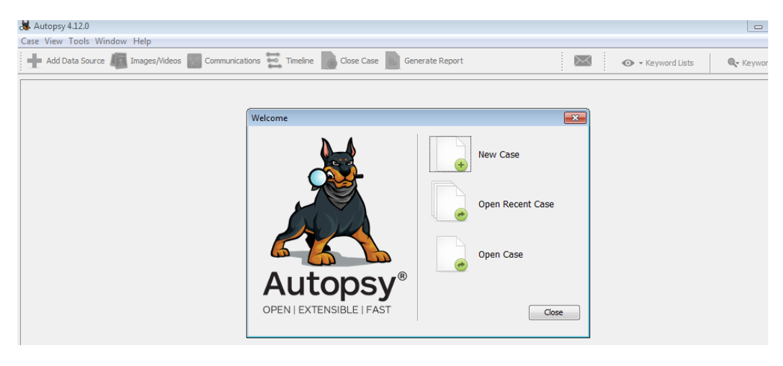Click the Close Case toolbar icon
This screenshot has height=366, width=783.
[329, 61]
